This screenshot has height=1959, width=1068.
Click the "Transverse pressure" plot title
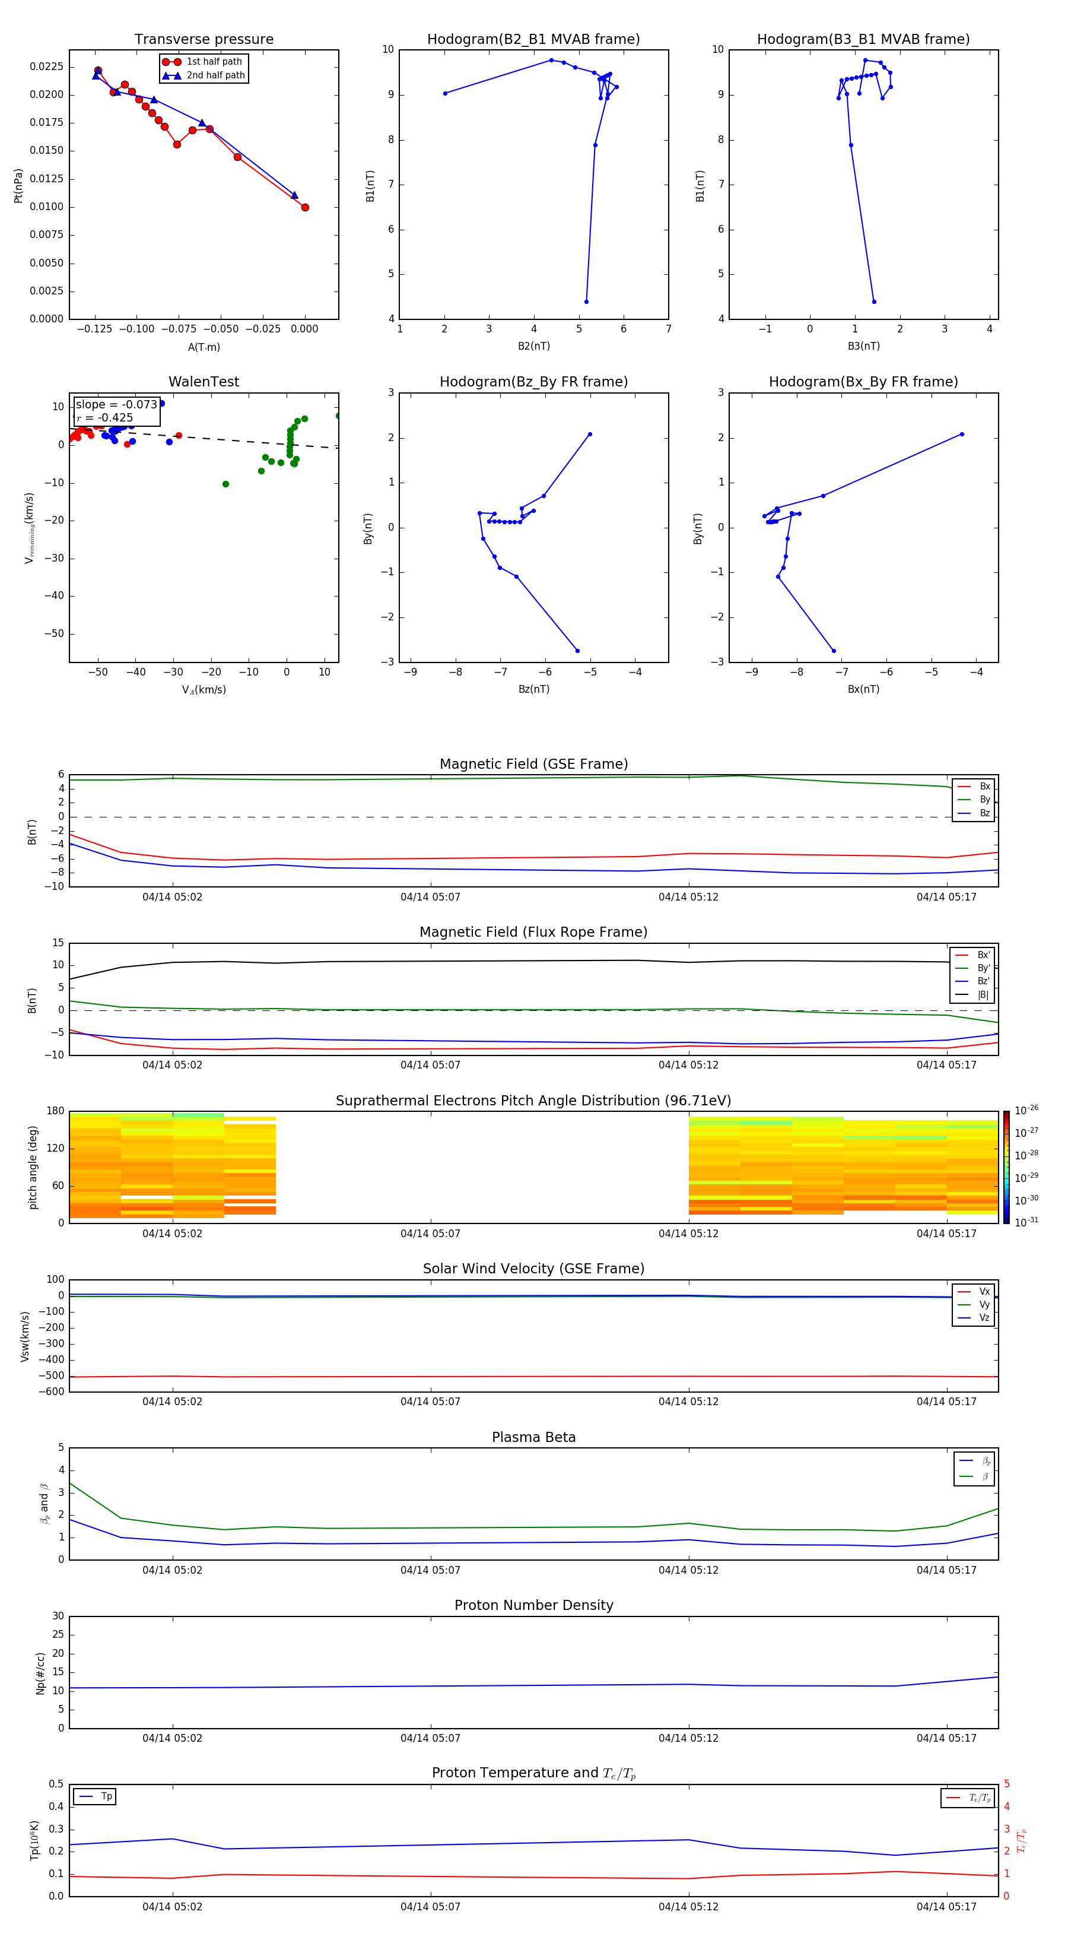[204, 40]
